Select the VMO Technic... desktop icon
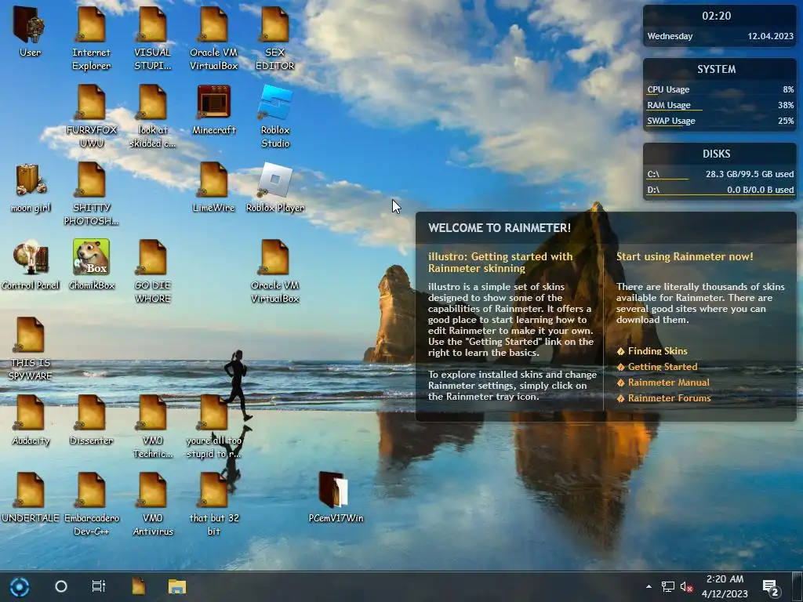This screenshot has height=602, width=803. [x=153, y=426]
